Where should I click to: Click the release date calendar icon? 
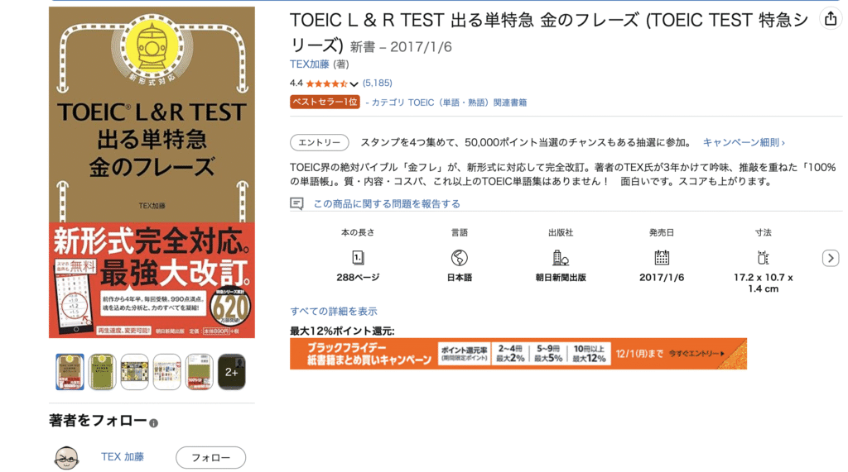[662, 258]
